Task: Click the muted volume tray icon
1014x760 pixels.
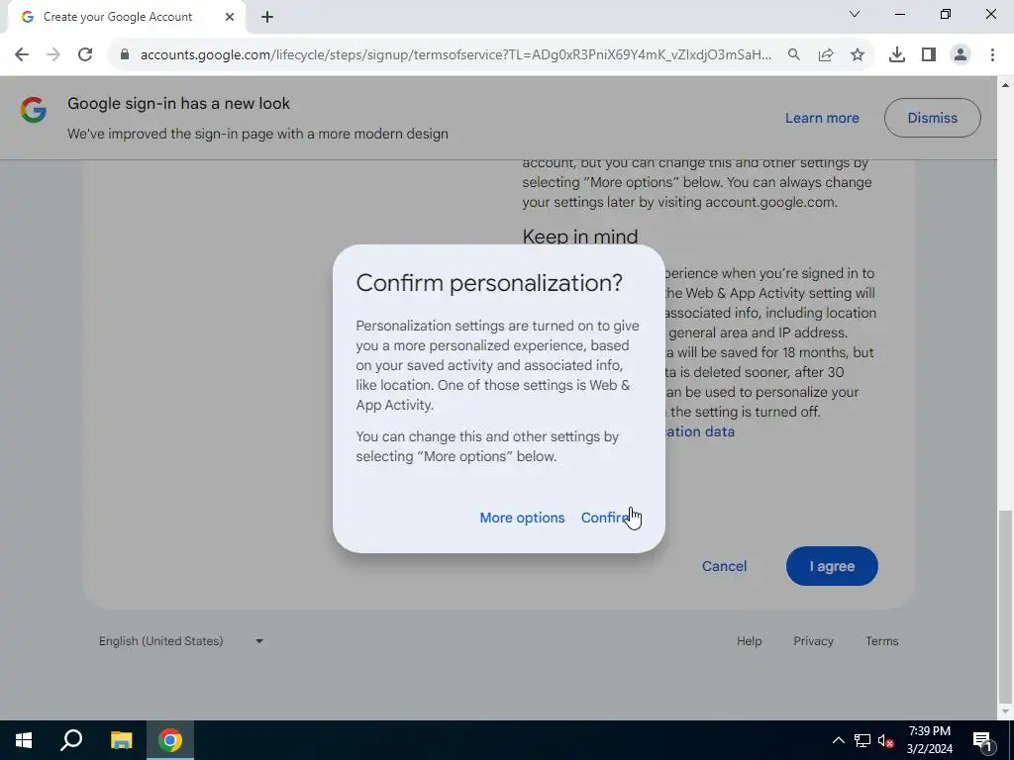Action: [886, 740]
